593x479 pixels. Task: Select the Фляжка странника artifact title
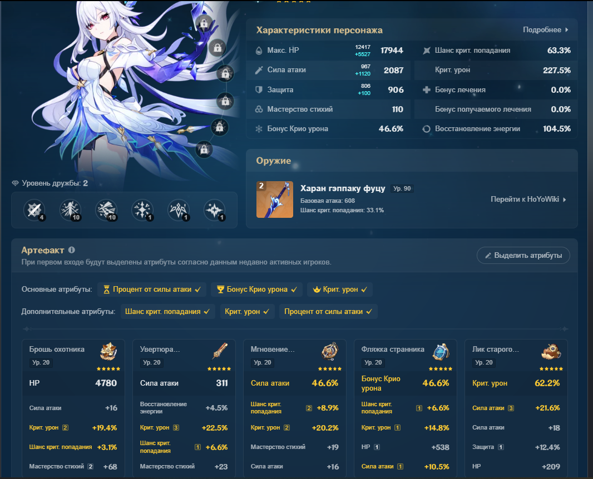(393, 350)
